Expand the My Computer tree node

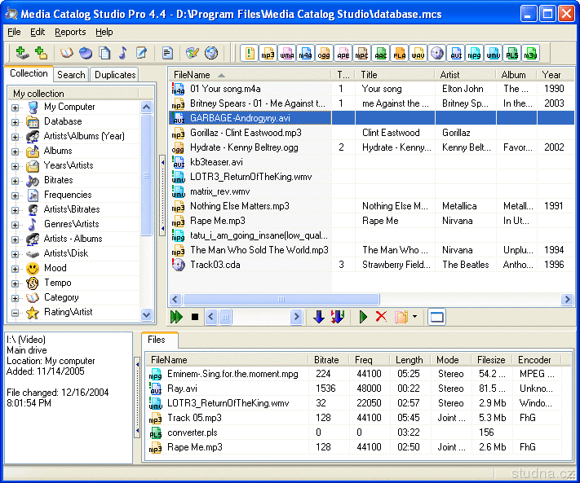(15, 107)
